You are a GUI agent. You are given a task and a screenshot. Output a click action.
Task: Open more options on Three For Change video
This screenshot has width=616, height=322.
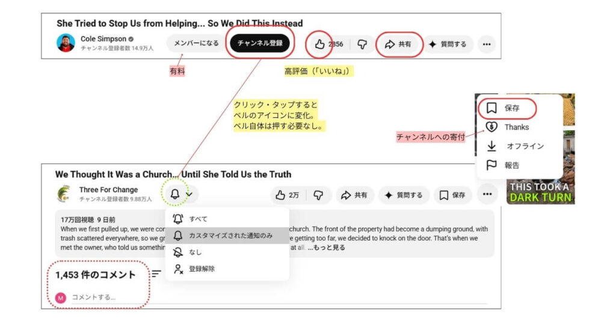pos(487,194)
